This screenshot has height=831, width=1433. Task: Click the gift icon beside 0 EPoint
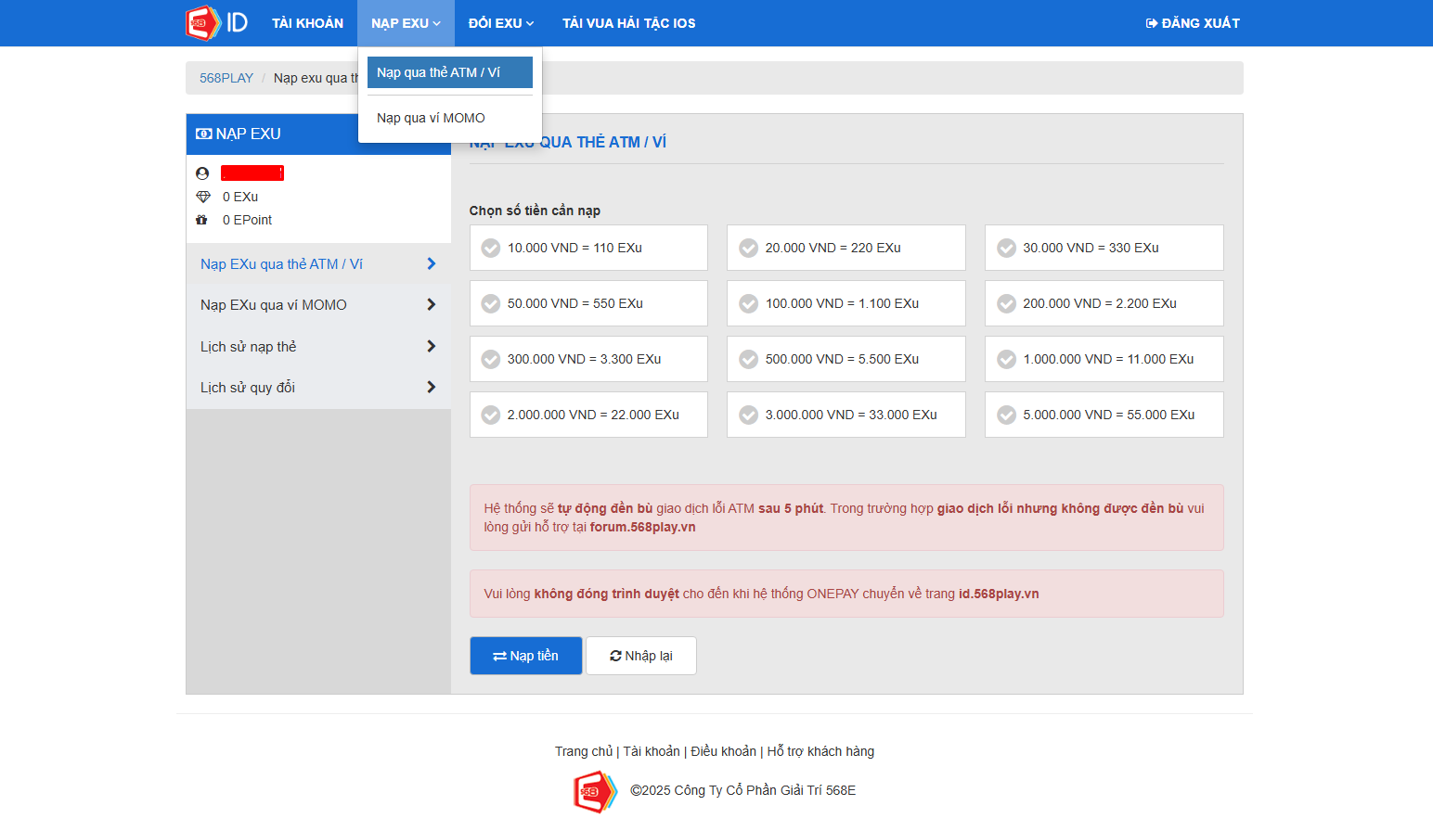(201, 220)
